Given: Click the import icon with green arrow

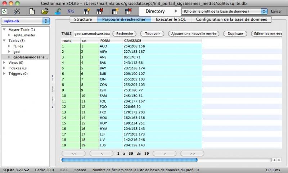Looking at the screenshot, I should coord(58,12).
